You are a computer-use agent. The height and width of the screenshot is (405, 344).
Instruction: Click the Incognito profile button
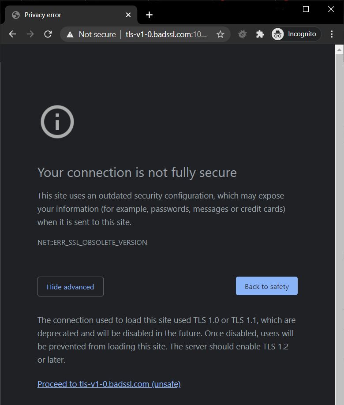pyautogui.click(x=295, y=34)
